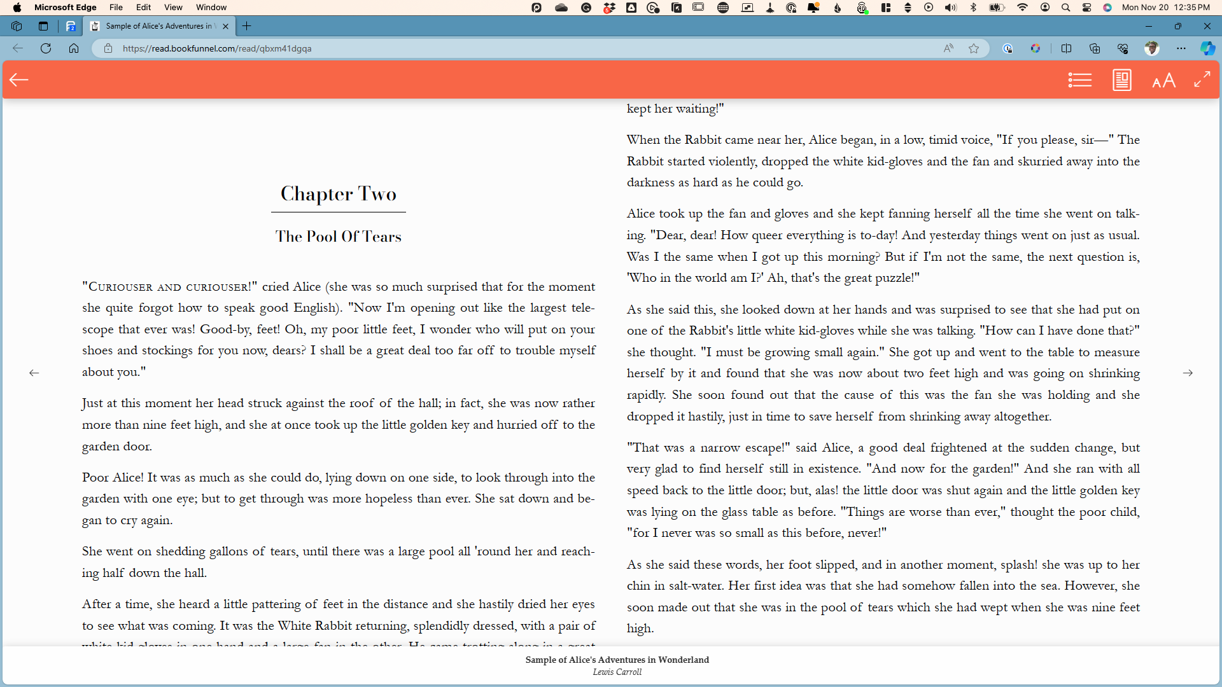Open the Edge browser essentials heart icon

(1123, 48)
